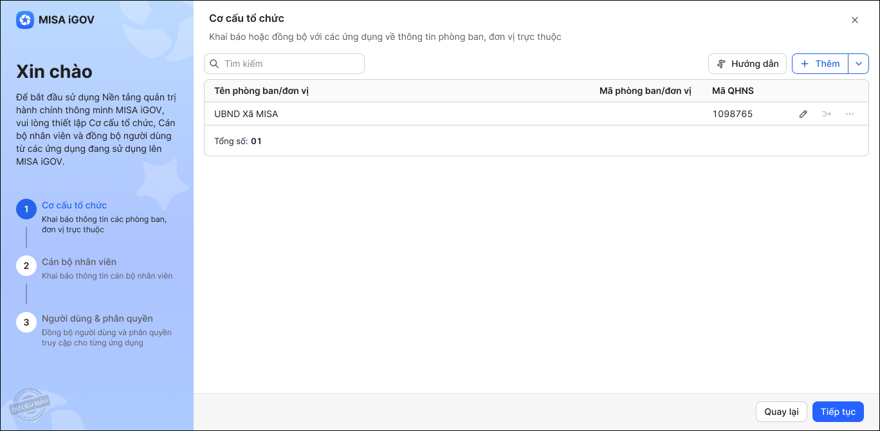Viewport: 880px width, 431px height.
Task: Click the MISA iGOV logo icon
Action: pos(25,20)
